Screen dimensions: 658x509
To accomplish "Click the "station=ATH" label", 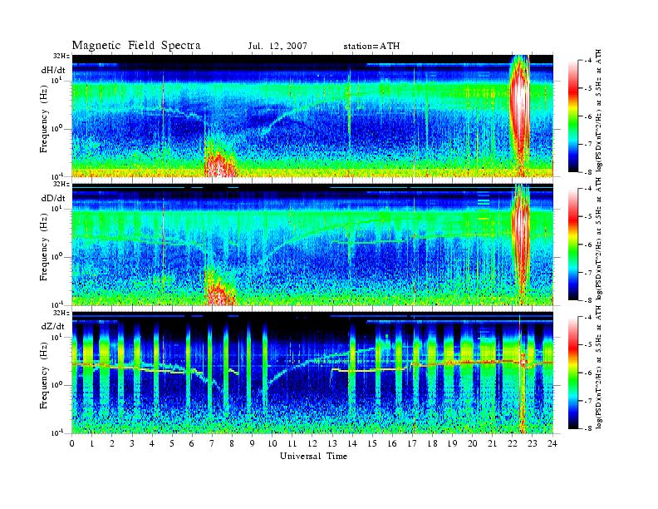I will click(371, 46).
